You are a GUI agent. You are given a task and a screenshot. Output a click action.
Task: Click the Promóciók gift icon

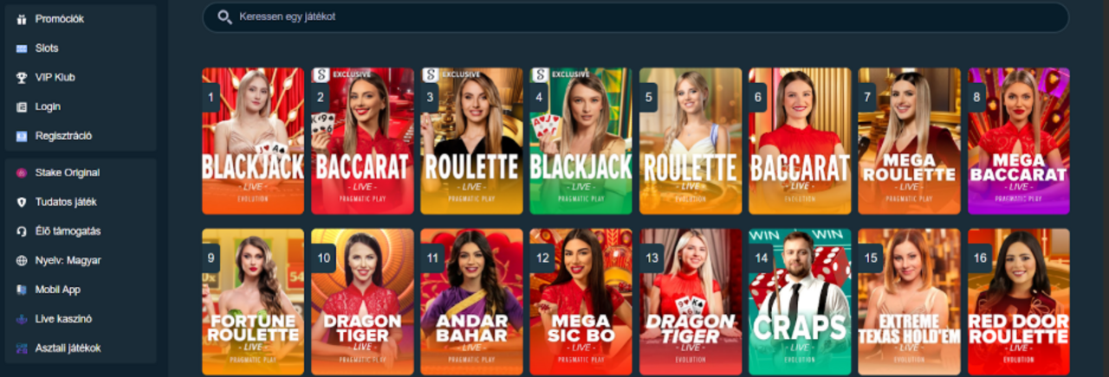(x=22, y=19)
